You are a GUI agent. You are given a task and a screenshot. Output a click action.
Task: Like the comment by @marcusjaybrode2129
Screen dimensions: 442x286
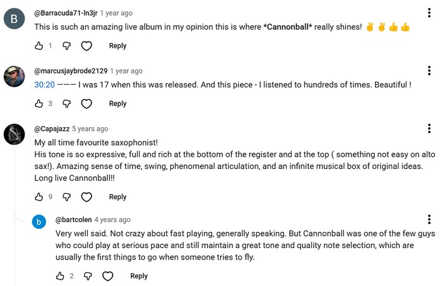[x=39, y=104]
